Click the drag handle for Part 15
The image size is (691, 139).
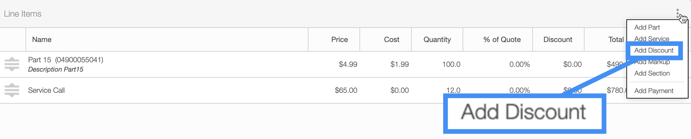coord(12,64)
